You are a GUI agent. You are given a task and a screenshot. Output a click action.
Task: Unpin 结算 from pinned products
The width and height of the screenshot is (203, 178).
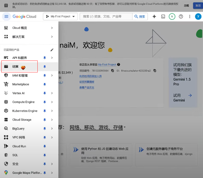[45, 67]
